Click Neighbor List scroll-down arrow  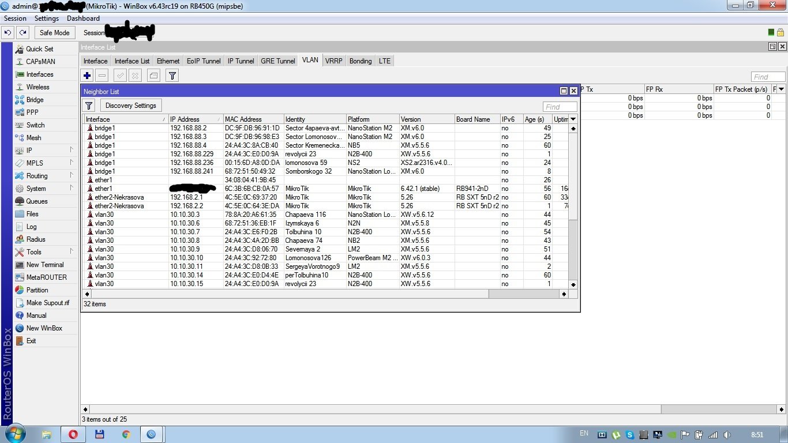573,284
